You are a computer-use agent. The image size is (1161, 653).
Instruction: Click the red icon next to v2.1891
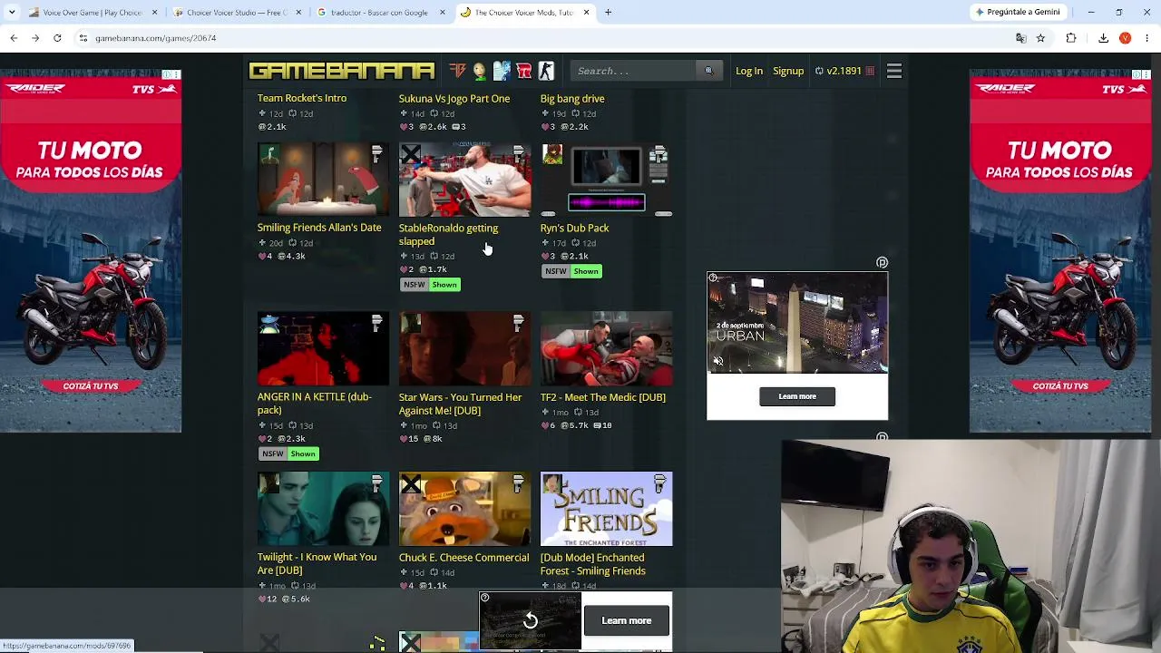click(x=870, y=71)
